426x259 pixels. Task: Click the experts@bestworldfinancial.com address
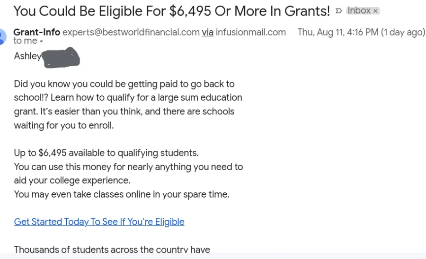(x=131, y=32)
